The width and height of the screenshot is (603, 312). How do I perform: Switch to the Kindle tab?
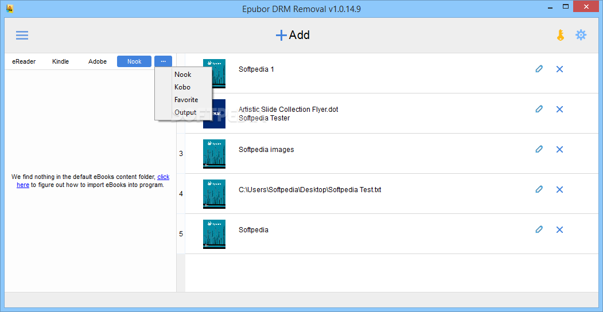coord(60,61)
